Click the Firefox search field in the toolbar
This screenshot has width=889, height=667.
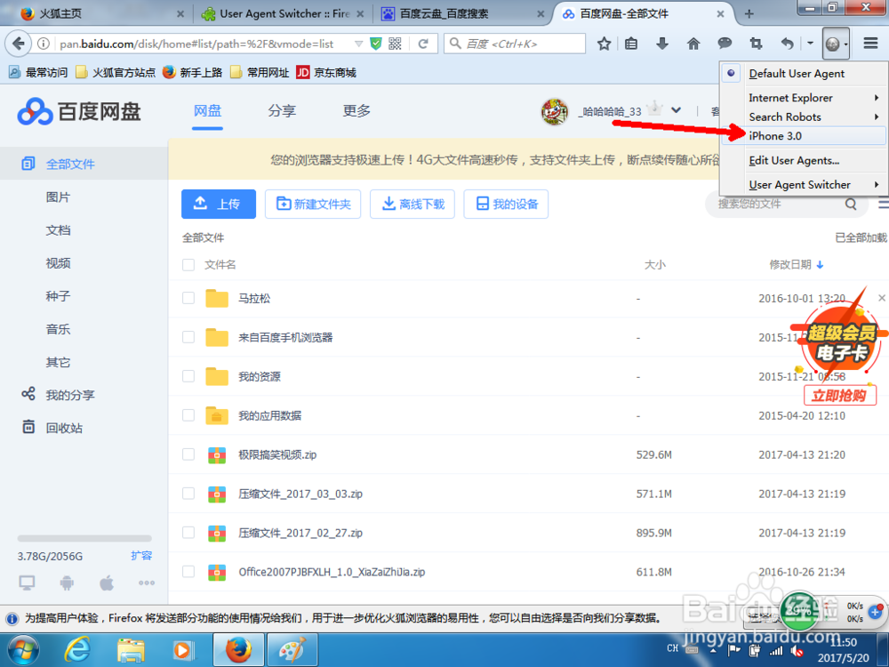516,42
